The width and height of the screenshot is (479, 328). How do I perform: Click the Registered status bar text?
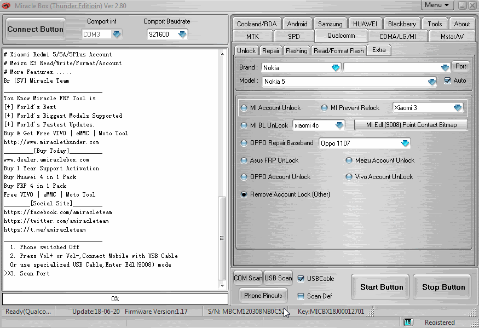pyautogui.click(x=440, y=322)
